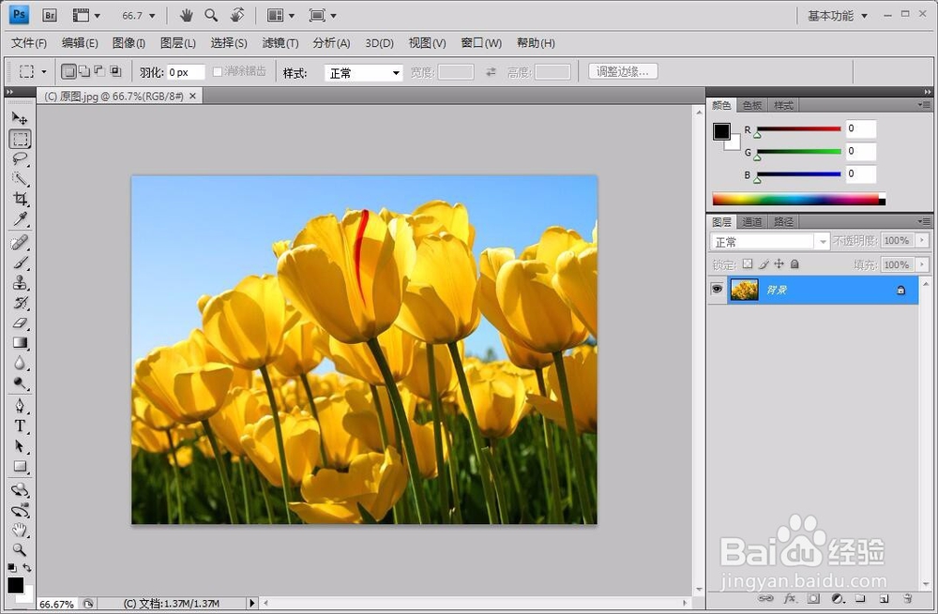Open the layer fill slider arrow
Viewport: 938px width, 614px height.
pos(922,264)
